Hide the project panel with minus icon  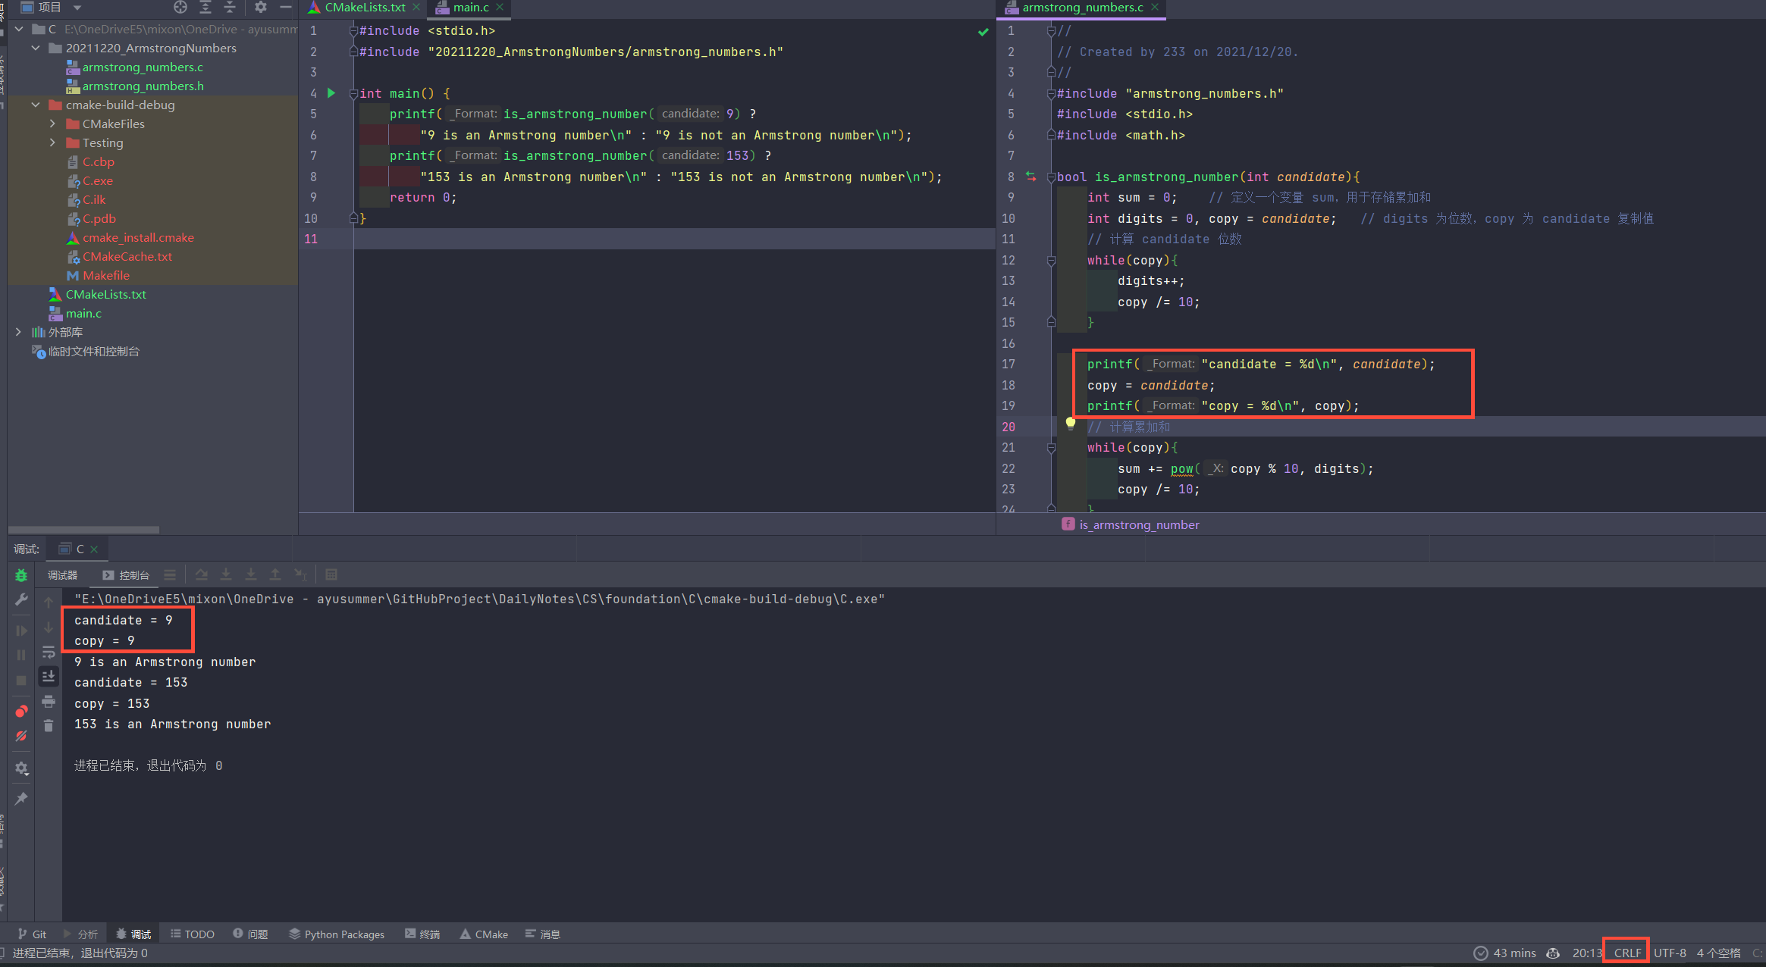click(286, 8)
